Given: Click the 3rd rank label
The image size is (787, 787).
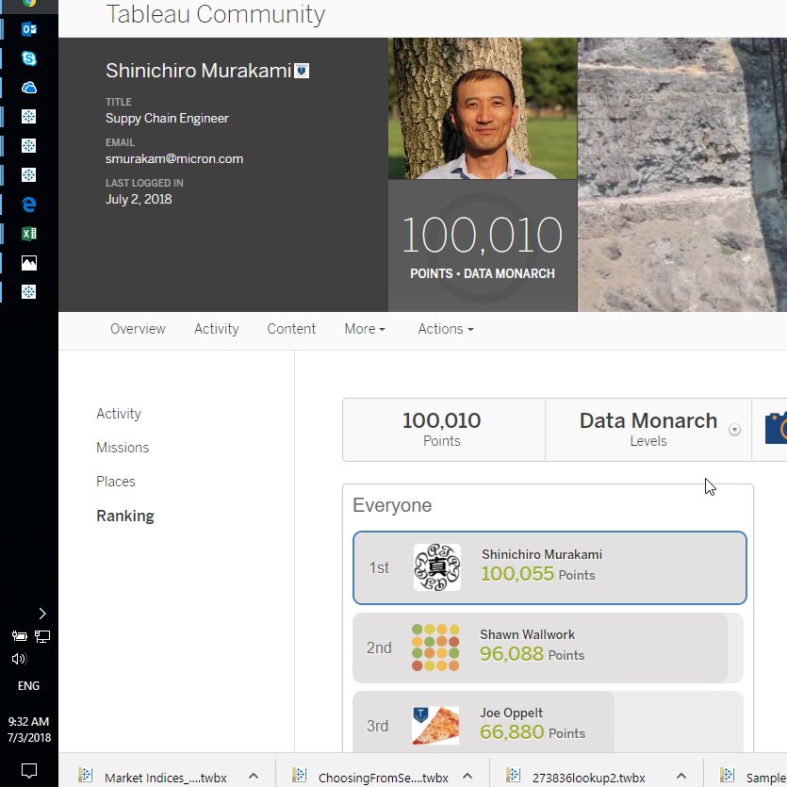Looking at the screenshot, I should click(x=377, y=727).
